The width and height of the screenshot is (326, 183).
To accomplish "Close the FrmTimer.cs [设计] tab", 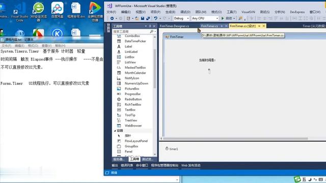I will (x=264, y=26).
